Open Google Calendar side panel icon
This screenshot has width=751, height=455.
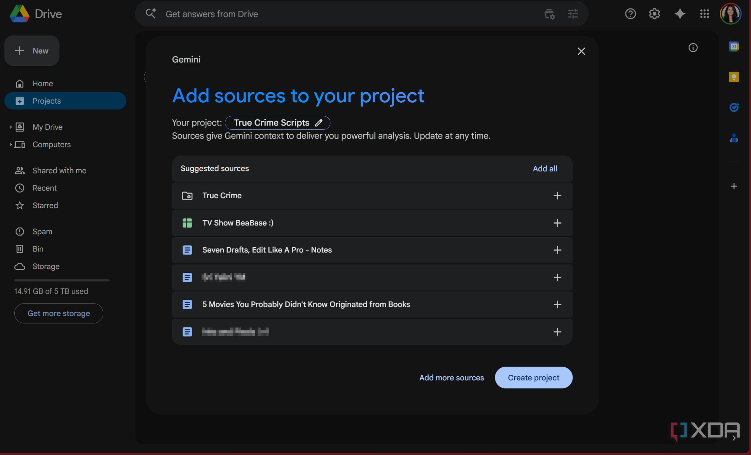pyautogui.click(x=734, y=46)
